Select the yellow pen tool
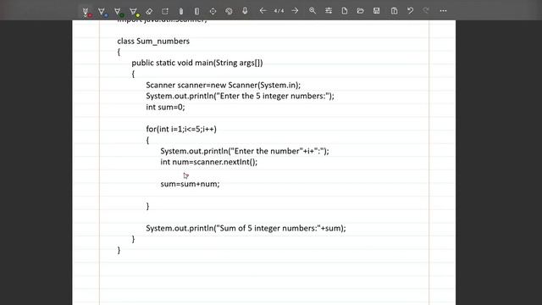 coord(135,12)
